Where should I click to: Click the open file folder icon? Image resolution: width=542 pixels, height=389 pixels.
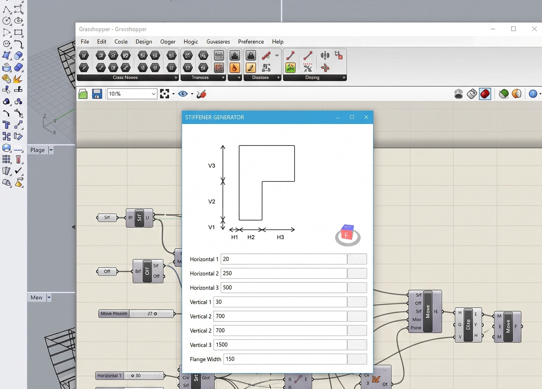click(x=83, y=94)
